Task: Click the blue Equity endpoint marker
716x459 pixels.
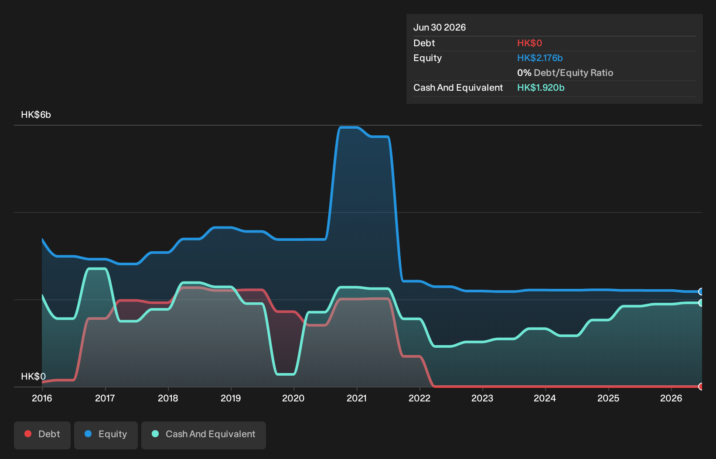Action: click(701, 291)
